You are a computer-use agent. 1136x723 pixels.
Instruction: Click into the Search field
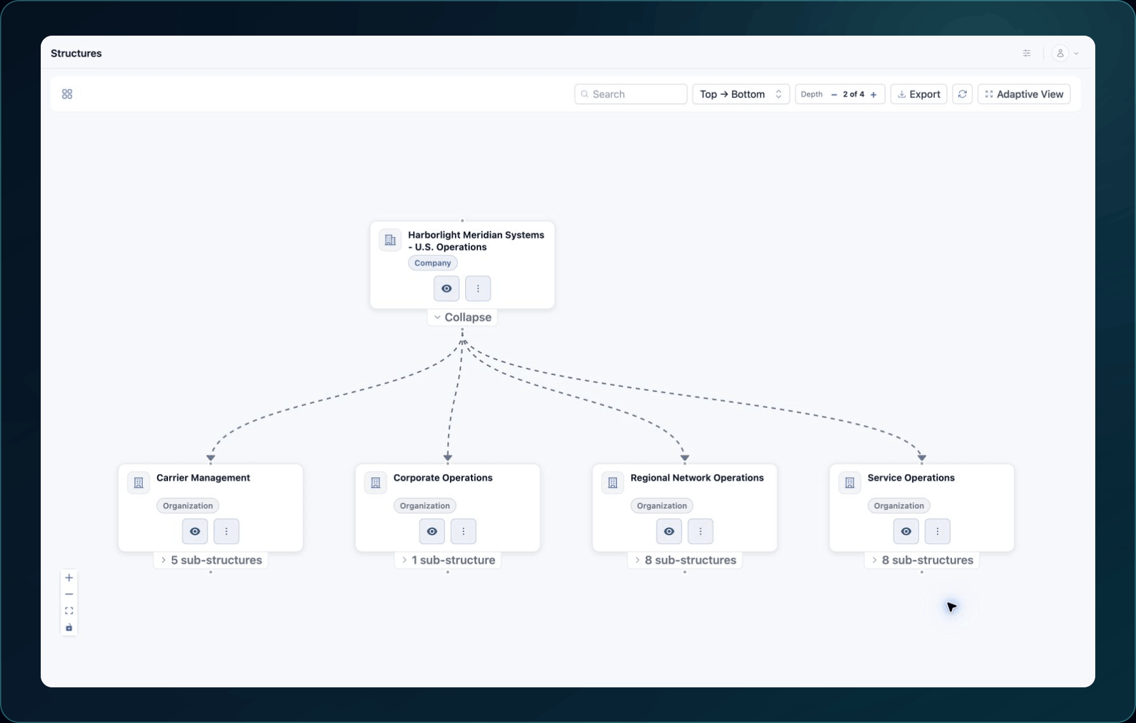(631, 94)
